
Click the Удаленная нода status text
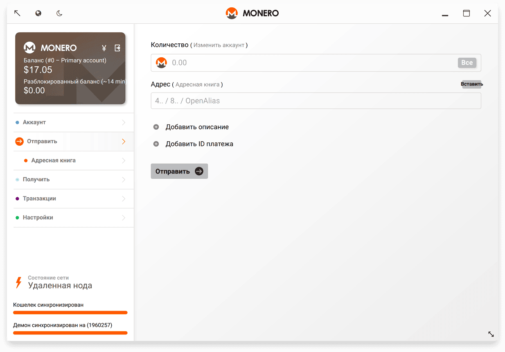tap(60, 286)
